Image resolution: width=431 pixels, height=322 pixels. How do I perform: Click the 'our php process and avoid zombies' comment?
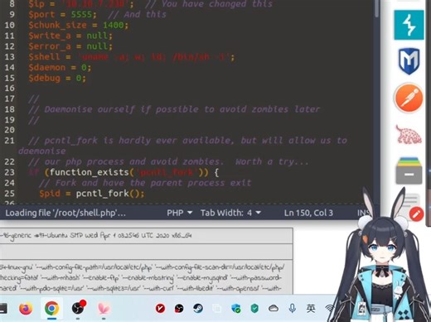click(x=168, y=161)
